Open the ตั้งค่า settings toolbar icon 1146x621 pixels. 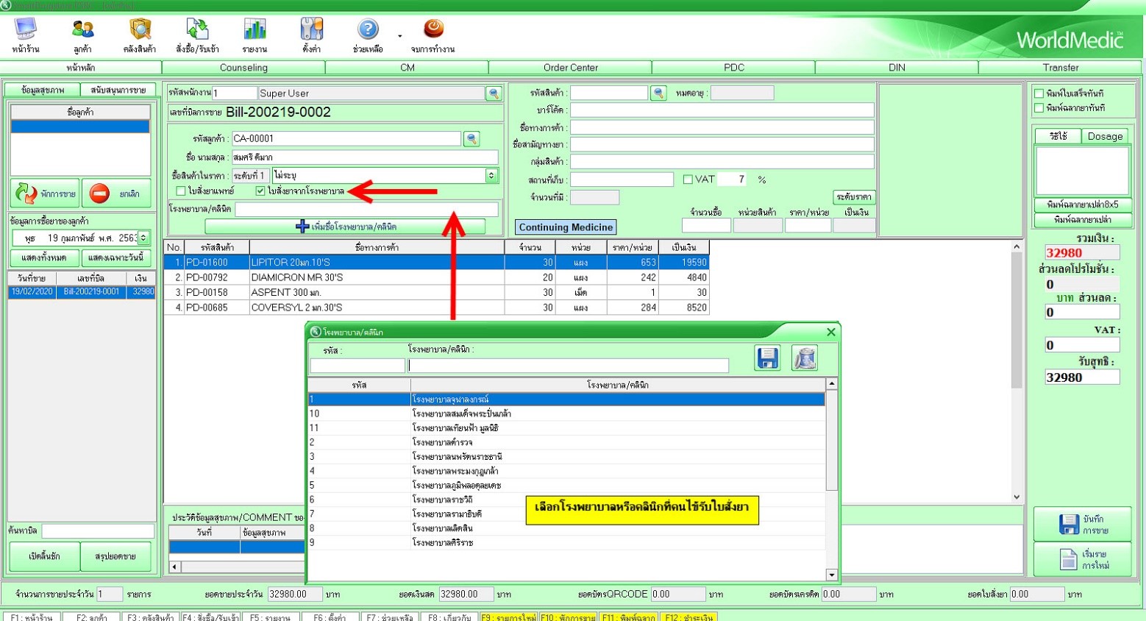coord(311,30)
